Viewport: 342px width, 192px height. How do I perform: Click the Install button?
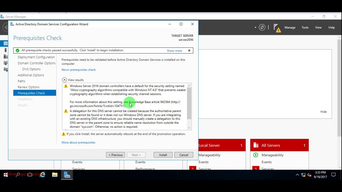pyautogui.click(x=163, y=155)
